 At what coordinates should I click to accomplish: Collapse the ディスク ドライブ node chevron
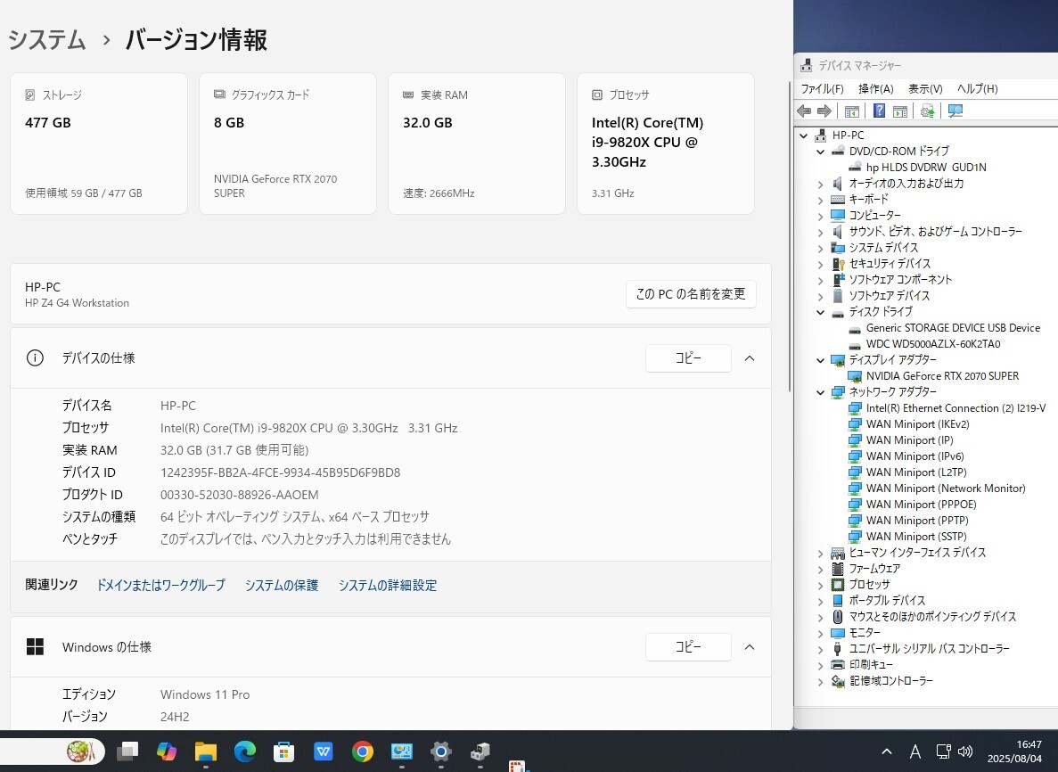tap(821, 312)
